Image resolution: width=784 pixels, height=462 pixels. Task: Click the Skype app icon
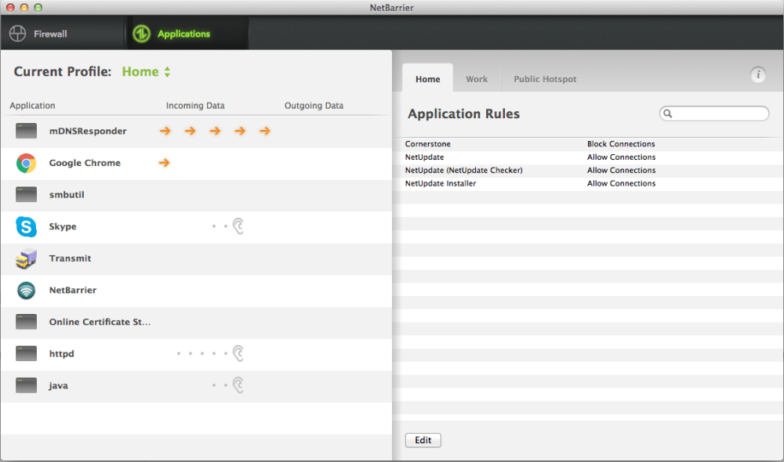[x=26, y=226]
